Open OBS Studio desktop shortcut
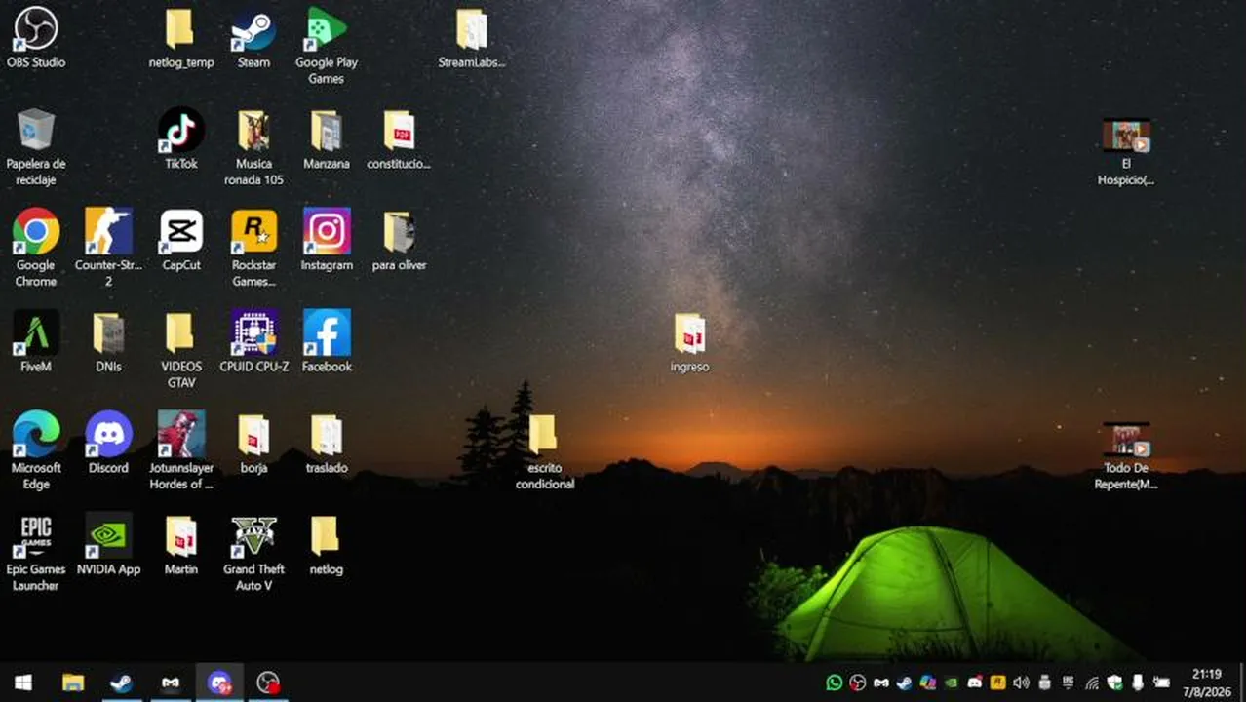The width and height of the screenshot is (1246, 702). click(36, 39)
